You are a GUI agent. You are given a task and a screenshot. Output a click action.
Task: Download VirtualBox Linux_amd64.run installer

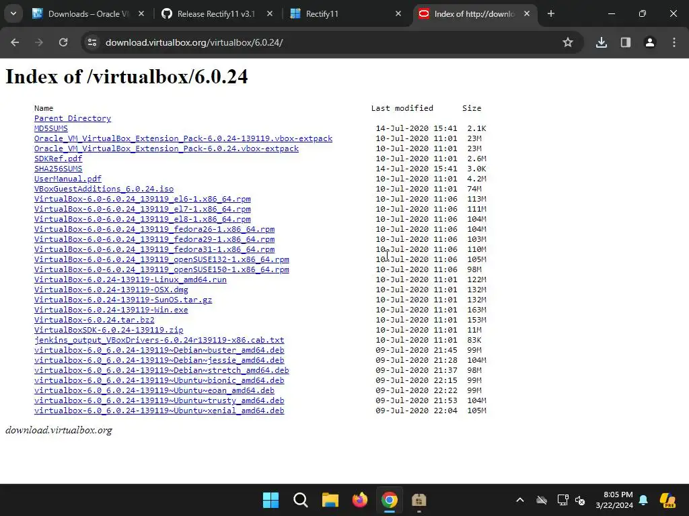[131, 279]
